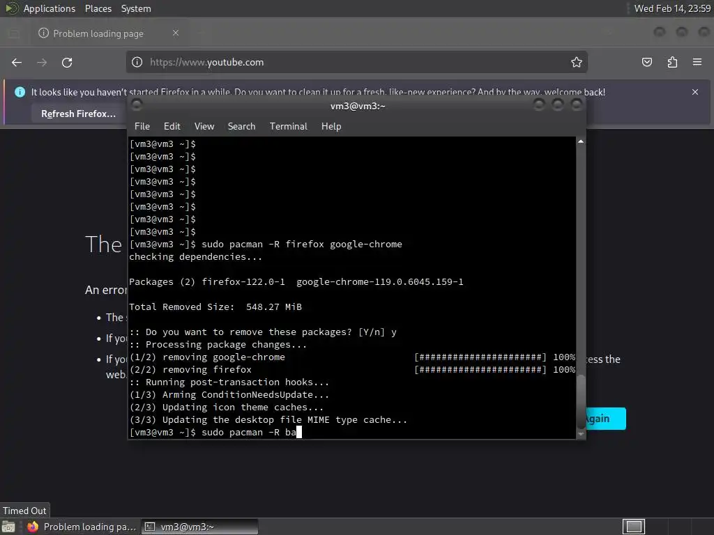Image resolution: width=714 pixels, height=535 pixels.
Task: Maximize the terminal window
Action: pos(558,106)
